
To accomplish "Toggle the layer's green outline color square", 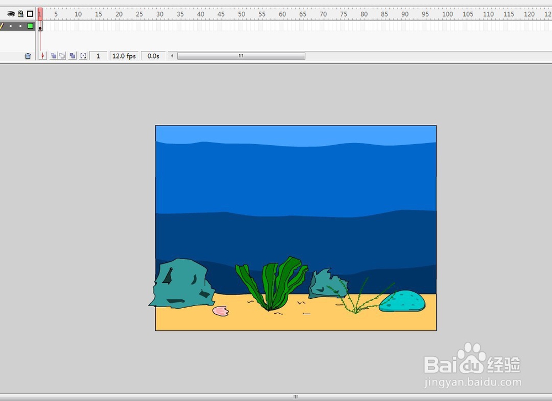I will coord(30,26).
